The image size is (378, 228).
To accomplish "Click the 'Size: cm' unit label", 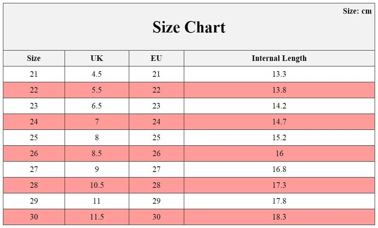I will 357,11.
